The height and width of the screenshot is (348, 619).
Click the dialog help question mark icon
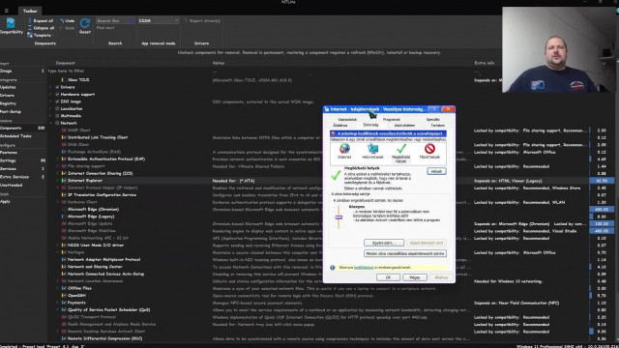434,109
